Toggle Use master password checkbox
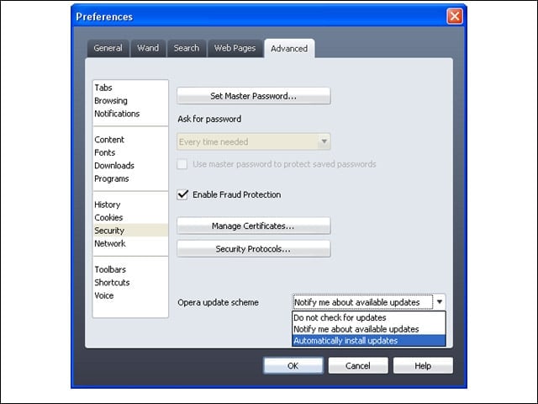This screenshot has height=404, width=538. 182,164
